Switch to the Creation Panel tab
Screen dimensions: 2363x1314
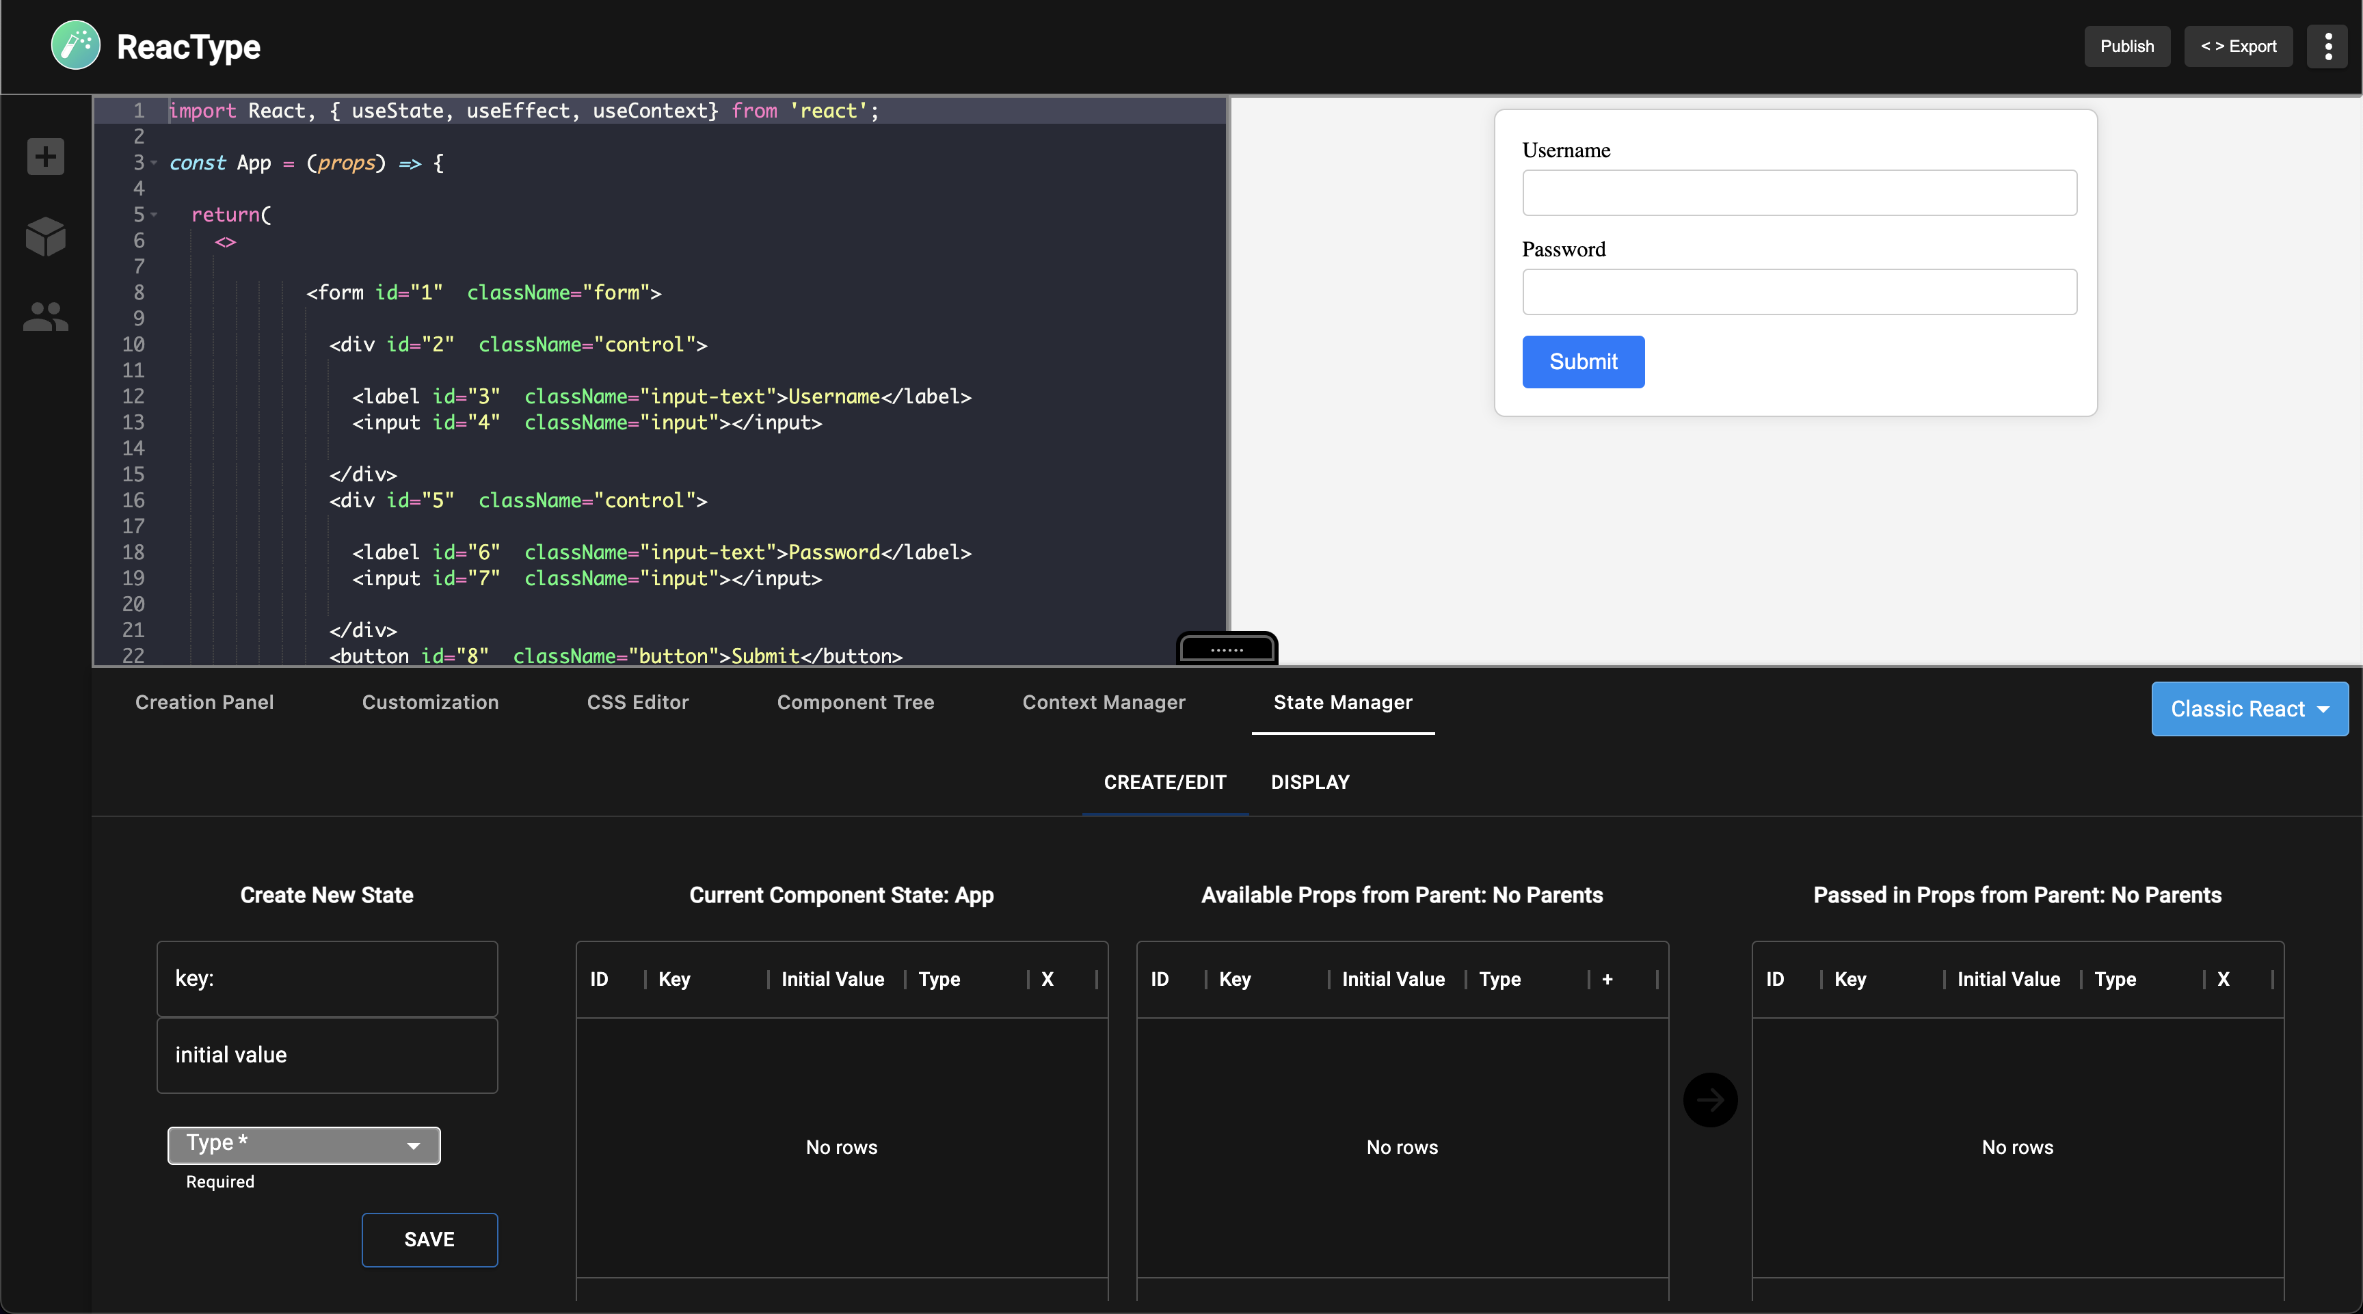[x=204, y=702]
